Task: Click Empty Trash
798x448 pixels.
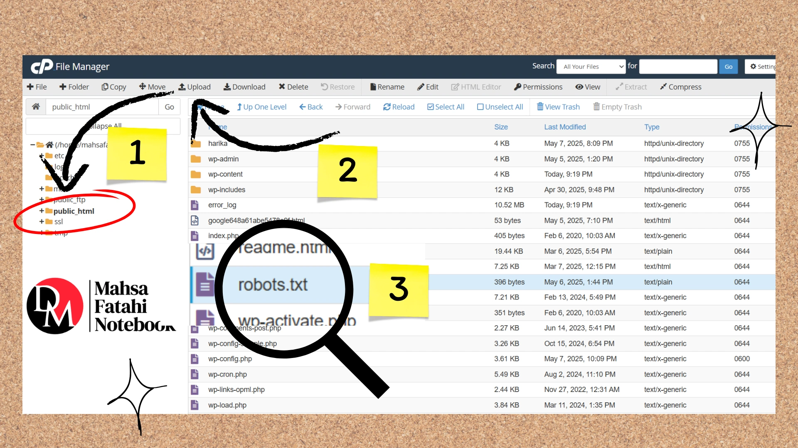Action: [617, 107]
